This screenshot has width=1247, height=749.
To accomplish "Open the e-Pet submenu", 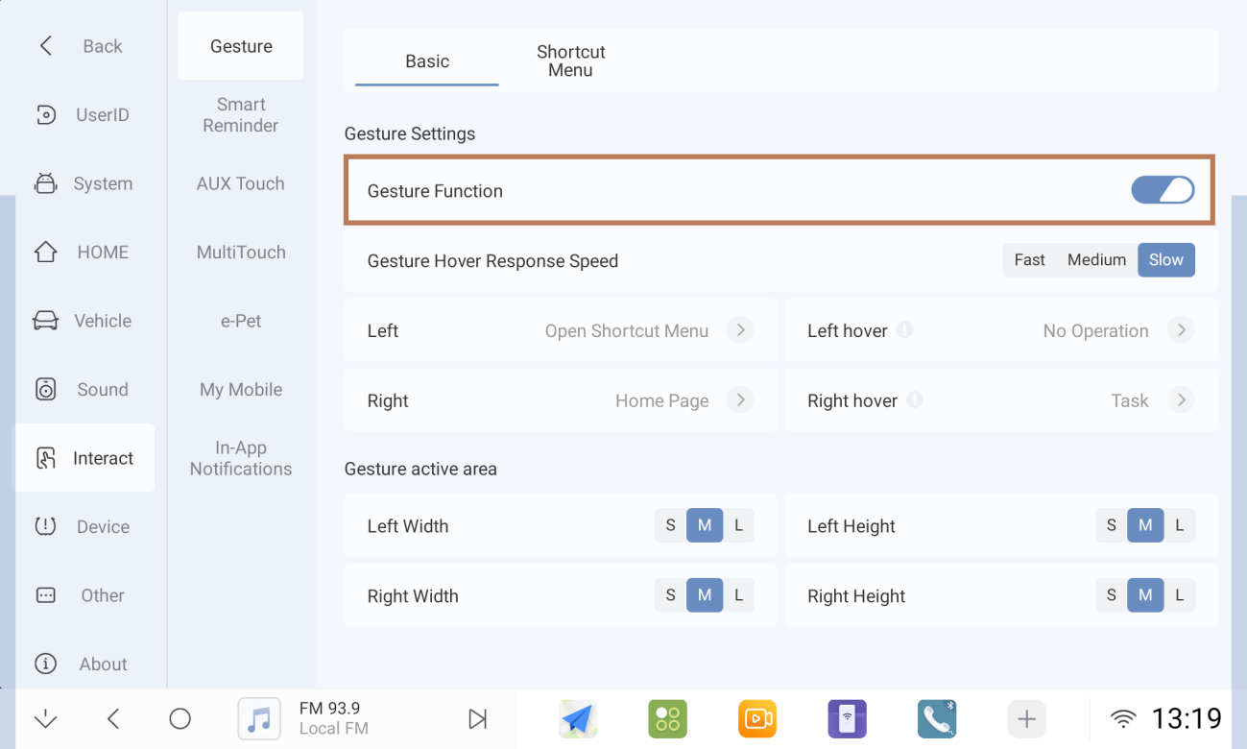I will (x=241, y=321).
